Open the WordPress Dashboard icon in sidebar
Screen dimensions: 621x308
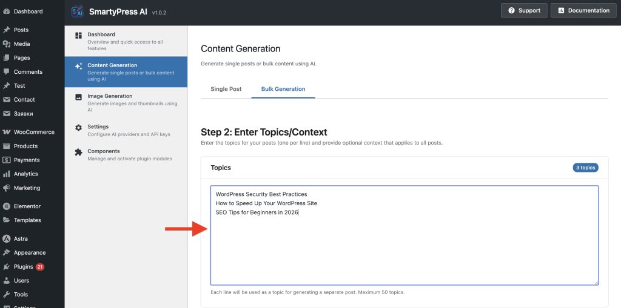(6, 11)
